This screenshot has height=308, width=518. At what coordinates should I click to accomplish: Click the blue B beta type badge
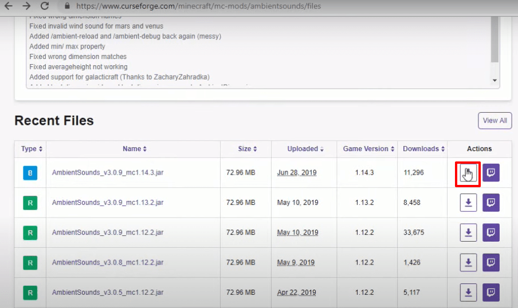(30, 173)
